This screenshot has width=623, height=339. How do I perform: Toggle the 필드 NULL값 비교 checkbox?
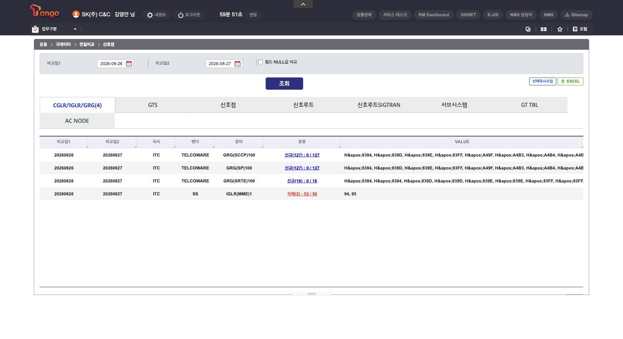pyautogui.click(x=260, y=62)
